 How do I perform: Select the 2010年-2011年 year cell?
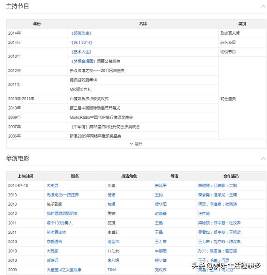37,98
